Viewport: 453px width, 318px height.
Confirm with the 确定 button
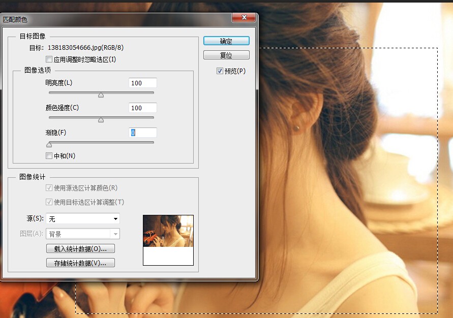[x=226, y=41]
